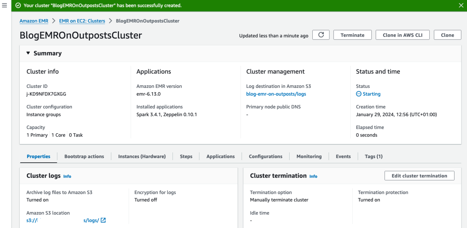
Task: Open the navigation sidebar menu
Action: [x=4, y=5]
